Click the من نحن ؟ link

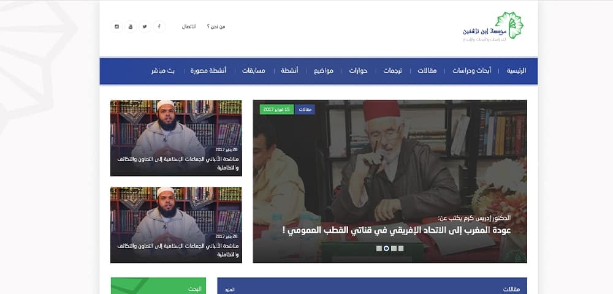coord(216,26)
